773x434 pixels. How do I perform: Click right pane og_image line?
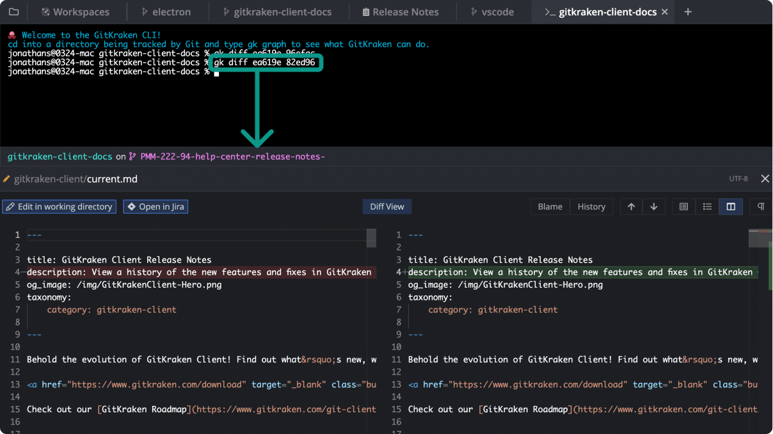(x=506, y=284)
